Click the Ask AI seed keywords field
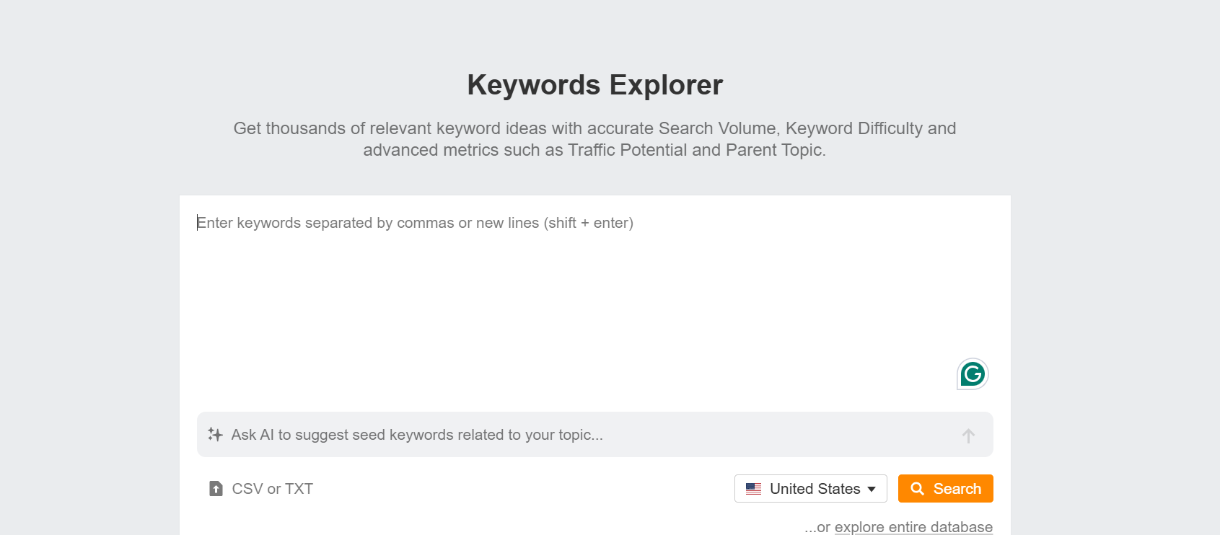The width and height of the screenshot is (1220, 535). pyautogui.click(x=594, y=435)
